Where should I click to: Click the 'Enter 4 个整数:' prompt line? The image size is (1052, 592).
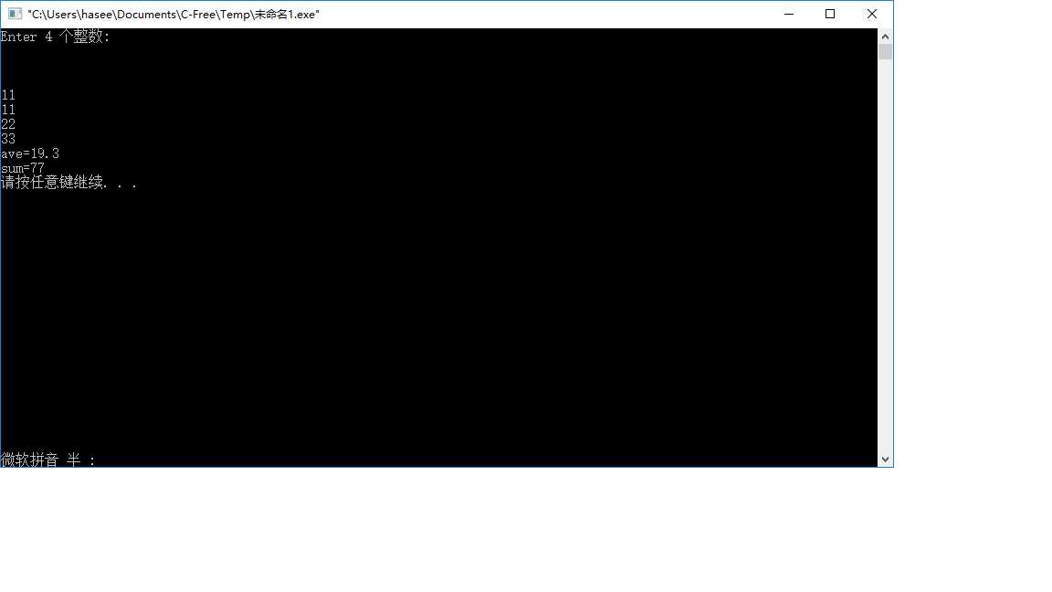(x=55, y=37)
